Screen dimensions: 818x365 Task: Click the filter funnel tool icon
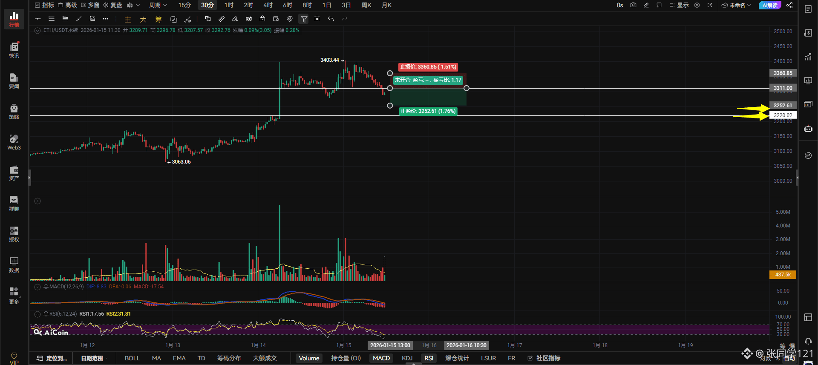coord(304,19)
